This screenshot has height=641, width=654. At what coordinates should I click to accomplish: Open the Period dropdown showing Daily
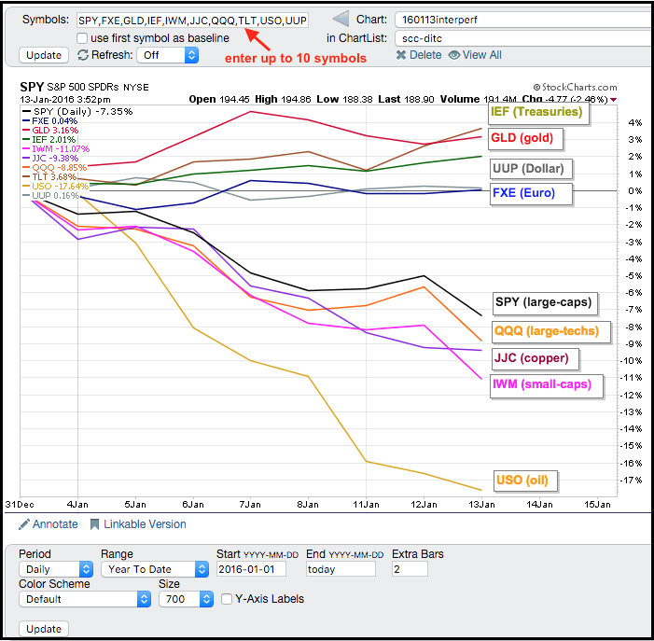56,569
